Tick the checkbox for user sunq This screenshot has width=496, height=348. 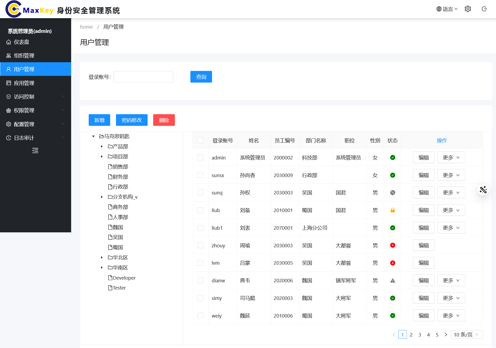tap(200, 193)
